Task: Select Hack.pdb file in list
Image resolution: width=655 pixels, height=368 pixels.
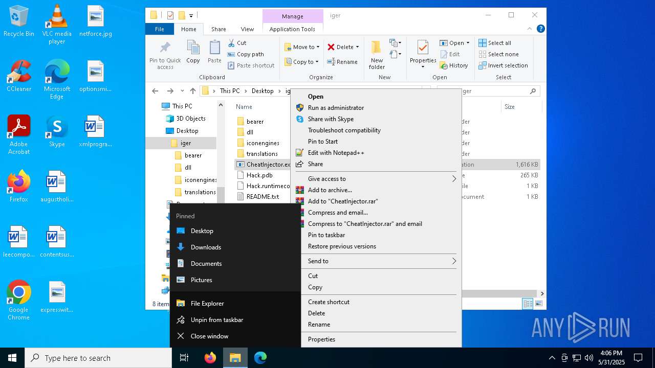Action: 259,175
